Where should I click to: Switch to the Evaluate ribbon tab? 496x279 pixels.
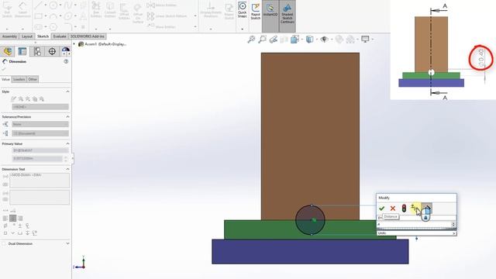60,36
